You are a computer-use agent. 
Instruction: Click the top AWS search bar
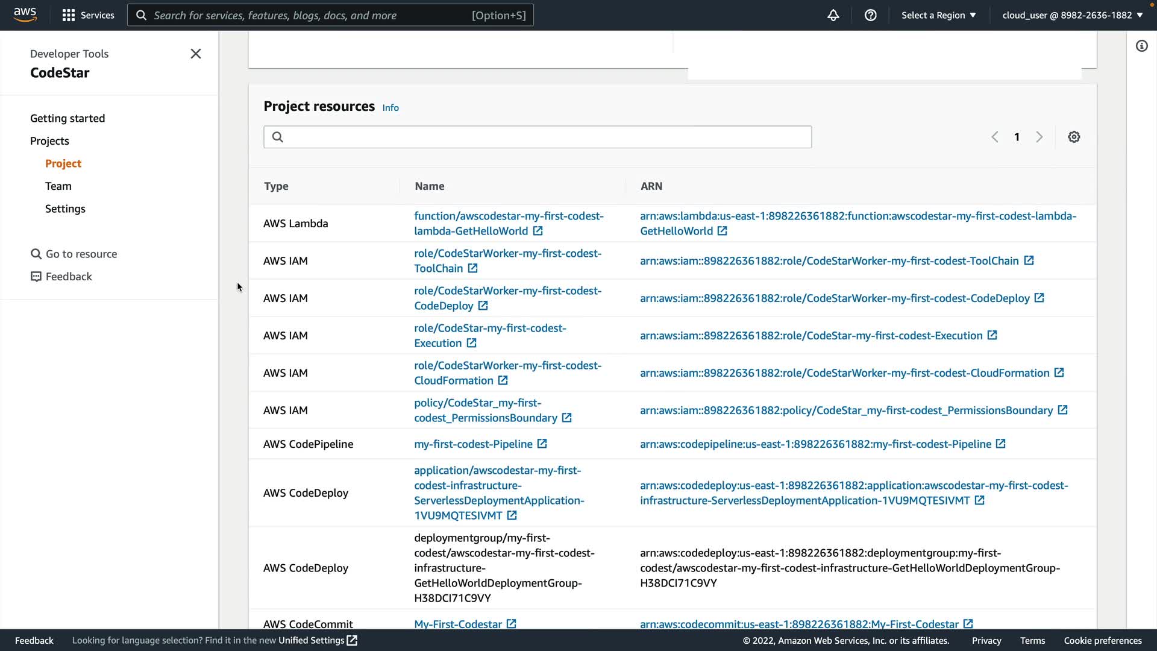coord(330,16)
